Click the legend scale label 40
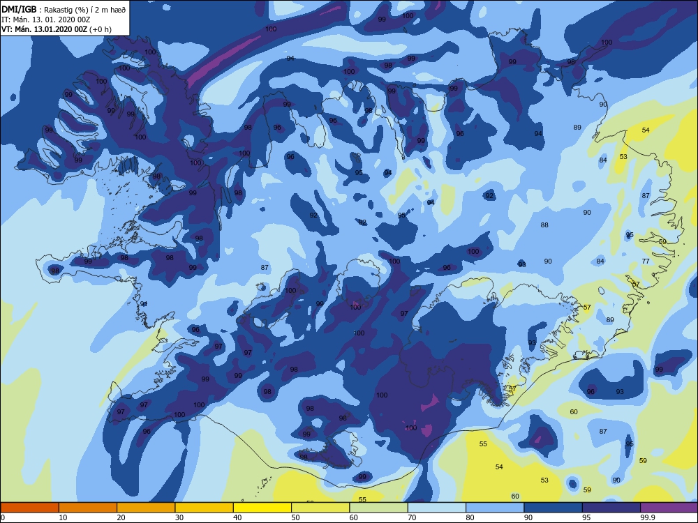This screenshot has height=523, width=698. click(x=238, y=517)
